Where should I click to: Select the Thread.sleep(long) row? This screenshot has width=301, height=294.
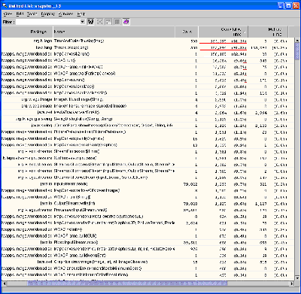148,47
